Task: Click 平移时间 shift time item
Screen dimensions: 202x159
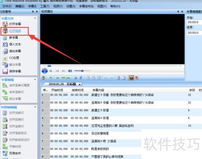Action: point(15,146)
